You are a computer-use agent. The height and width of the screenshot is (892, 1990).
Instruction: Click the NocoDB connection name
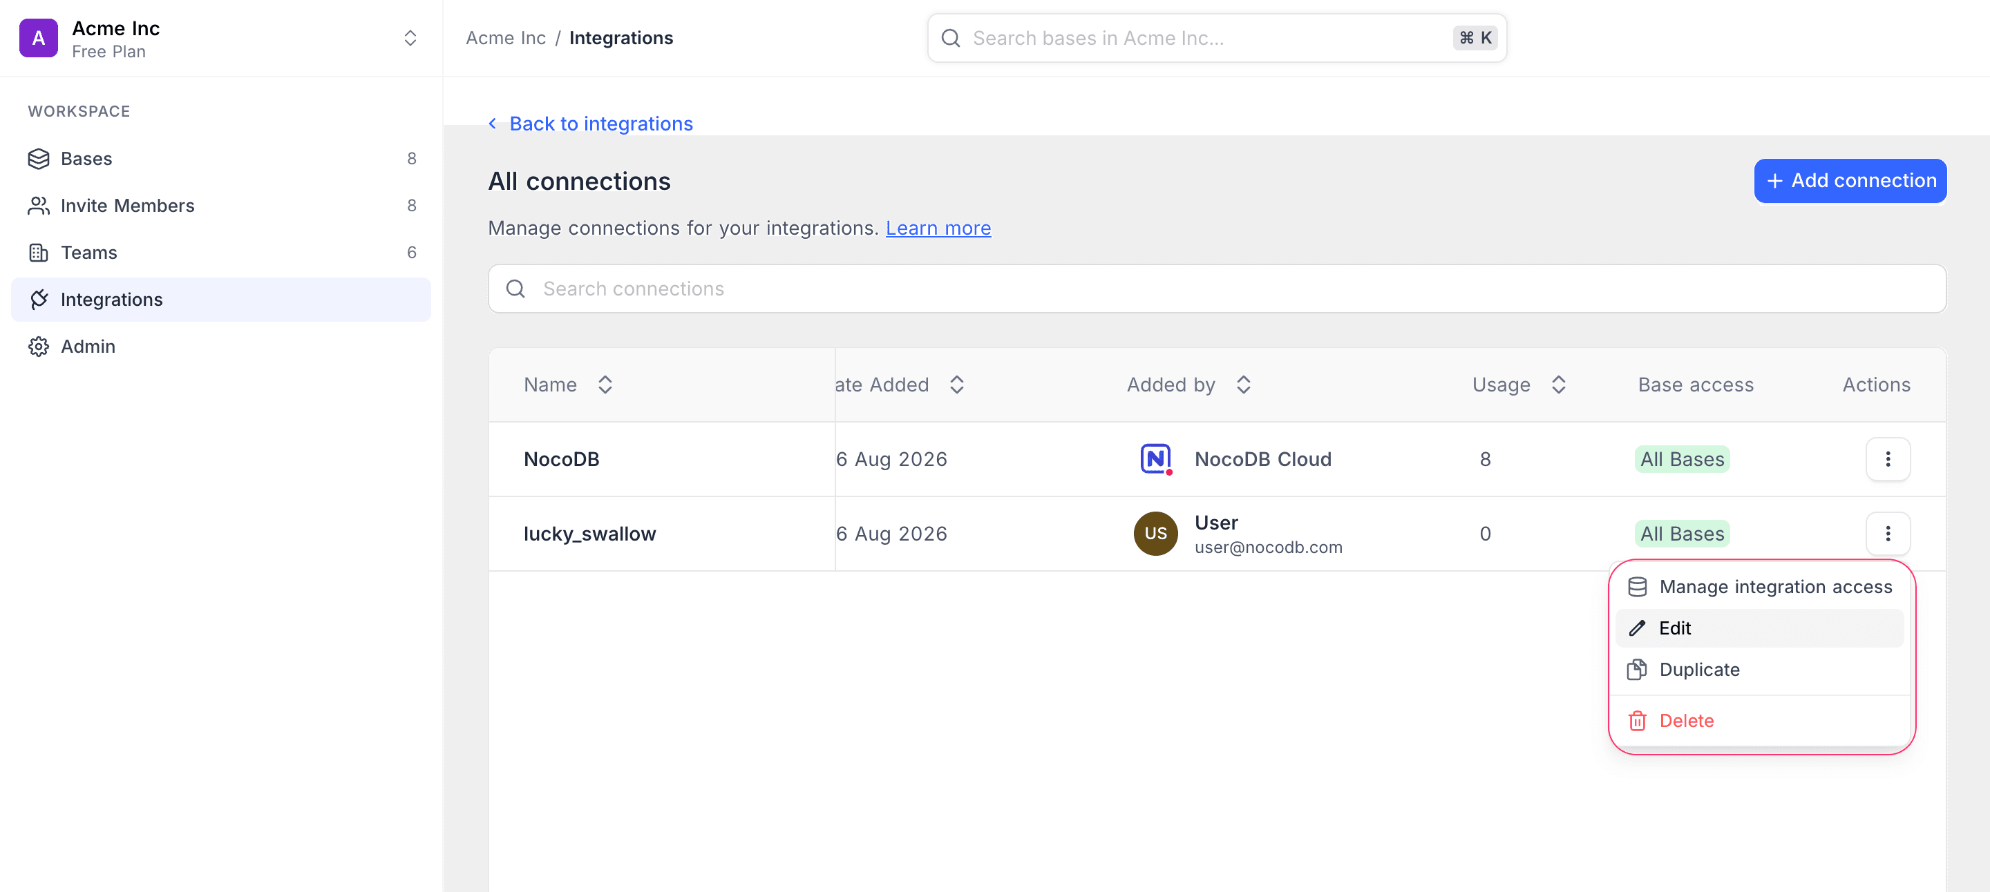coord(562,459)
